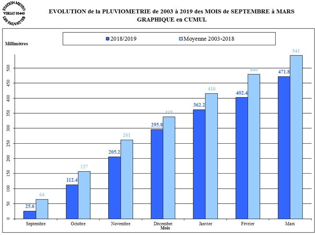This screenshot has width=315, height=235.
Task: Pick the y-axis tick label "500"
Action: click(x=8, y=68)
